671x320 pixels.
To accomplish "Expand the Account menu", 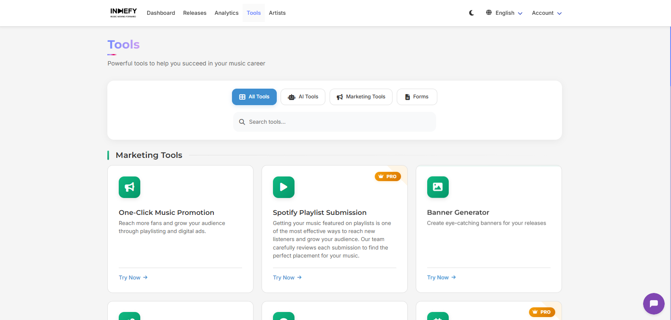I will [546, 13].
